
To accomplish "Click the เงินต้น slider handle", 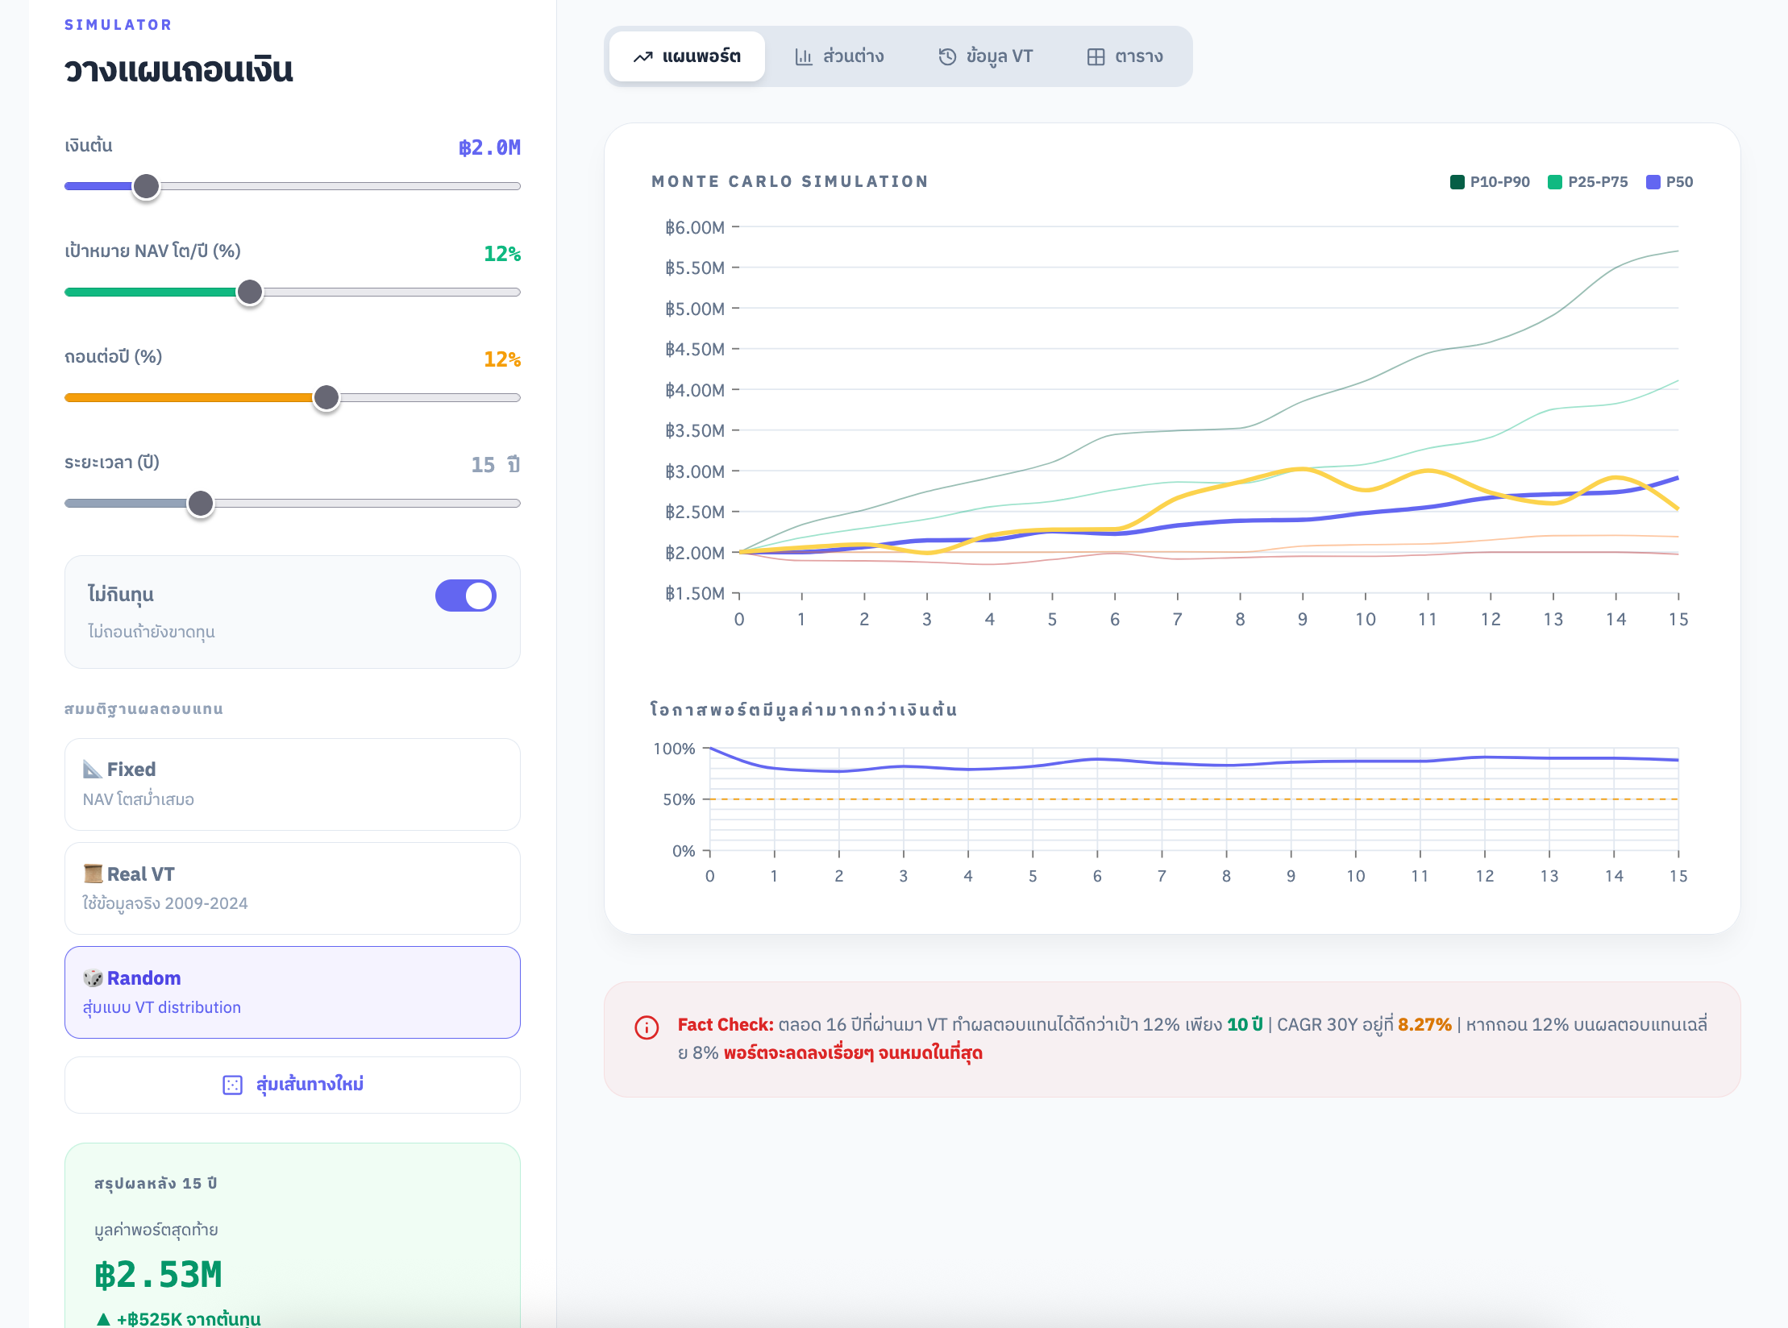I will (x=146, y=186).
